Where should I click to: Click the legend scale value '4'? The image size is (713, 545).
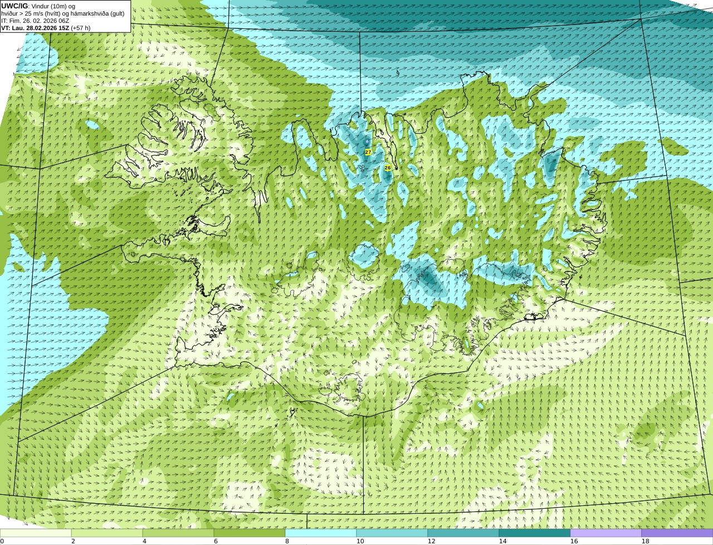click(x=144, y=541)
